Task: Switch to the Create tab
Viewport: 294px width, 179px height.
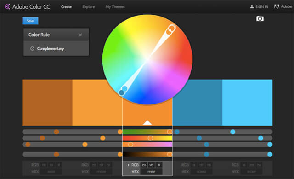Action: (66, 7)
